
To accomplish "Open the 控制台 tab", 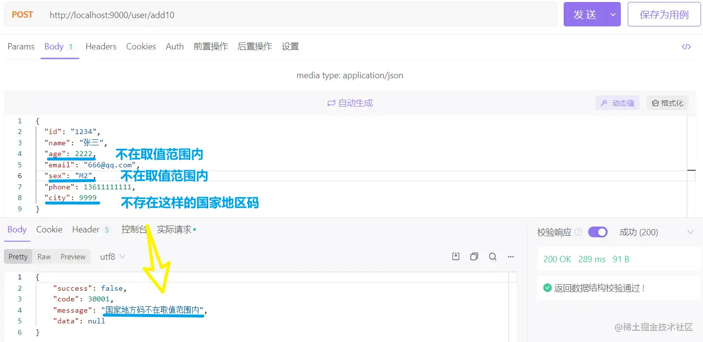I will tap(134, 229).
